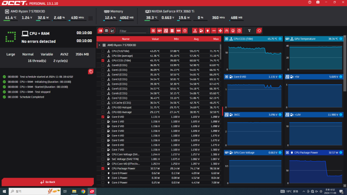Check the CPU (Tctl/Tdie) checkbox
The width and height of the screenshot is (347, 195).
tap(103, 51)
